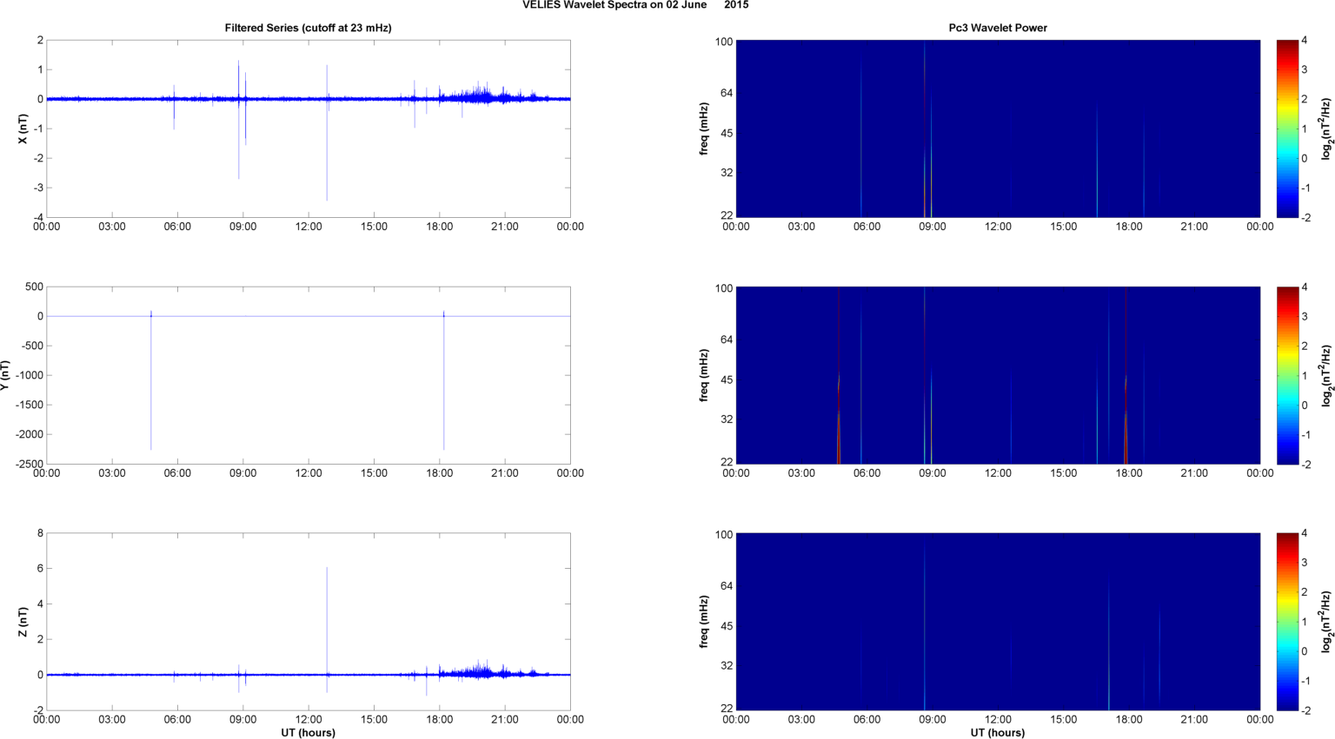Click the '8' tick on the Z plot axis
This screenshot has height=739, width=1335.
pyautogui.click(x=40, y=533)
